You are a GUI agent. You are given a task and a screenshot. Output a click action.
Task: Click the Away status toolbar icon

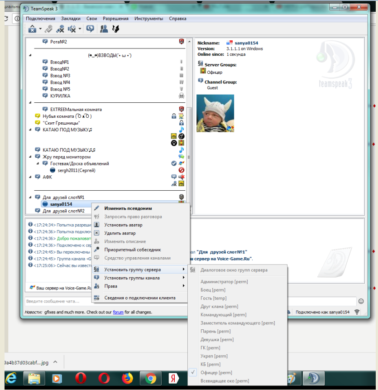tap(90, 29)
